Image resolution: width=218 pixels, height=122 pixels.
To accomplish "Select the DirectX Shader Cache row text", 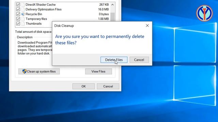I will click(41, 4).
